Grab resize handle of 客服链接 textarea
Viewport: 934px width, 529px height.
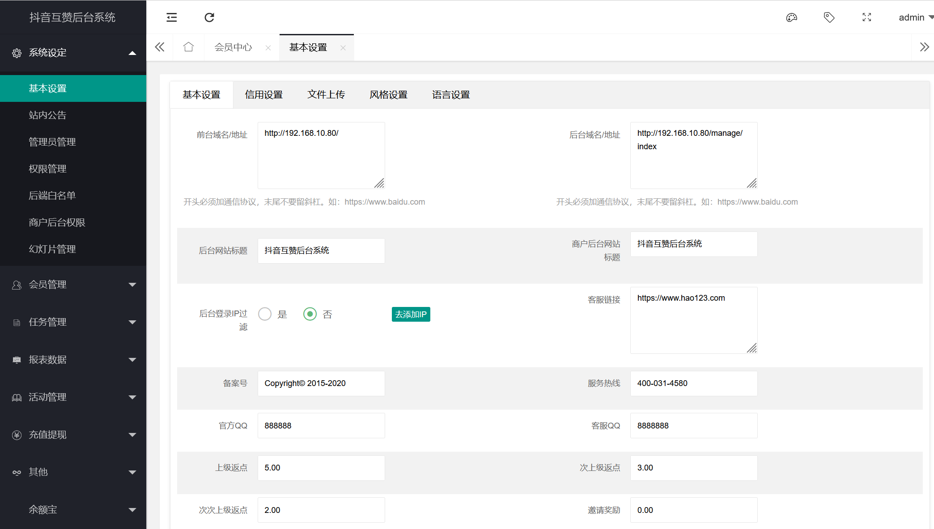(x=752, y=348)
